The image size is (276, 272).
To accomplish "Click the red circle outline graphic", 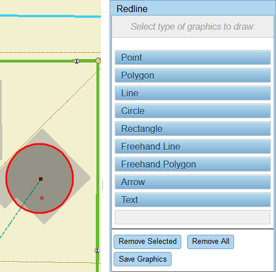I will pos(73,178).
